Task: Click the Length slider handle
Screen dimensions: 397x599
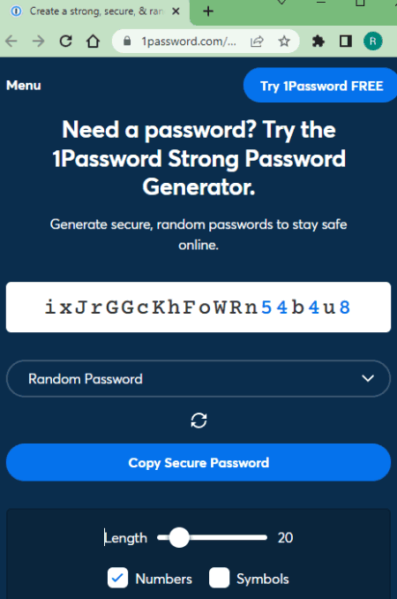Action: [x=179, y=537]
